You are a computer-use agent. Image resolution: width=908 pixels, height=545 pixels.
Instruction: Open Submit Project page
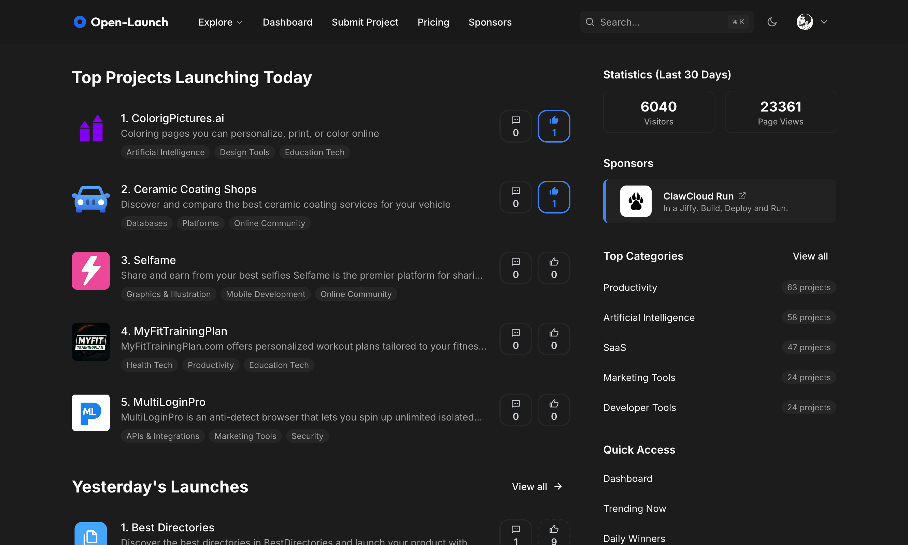tap(365, 23)
